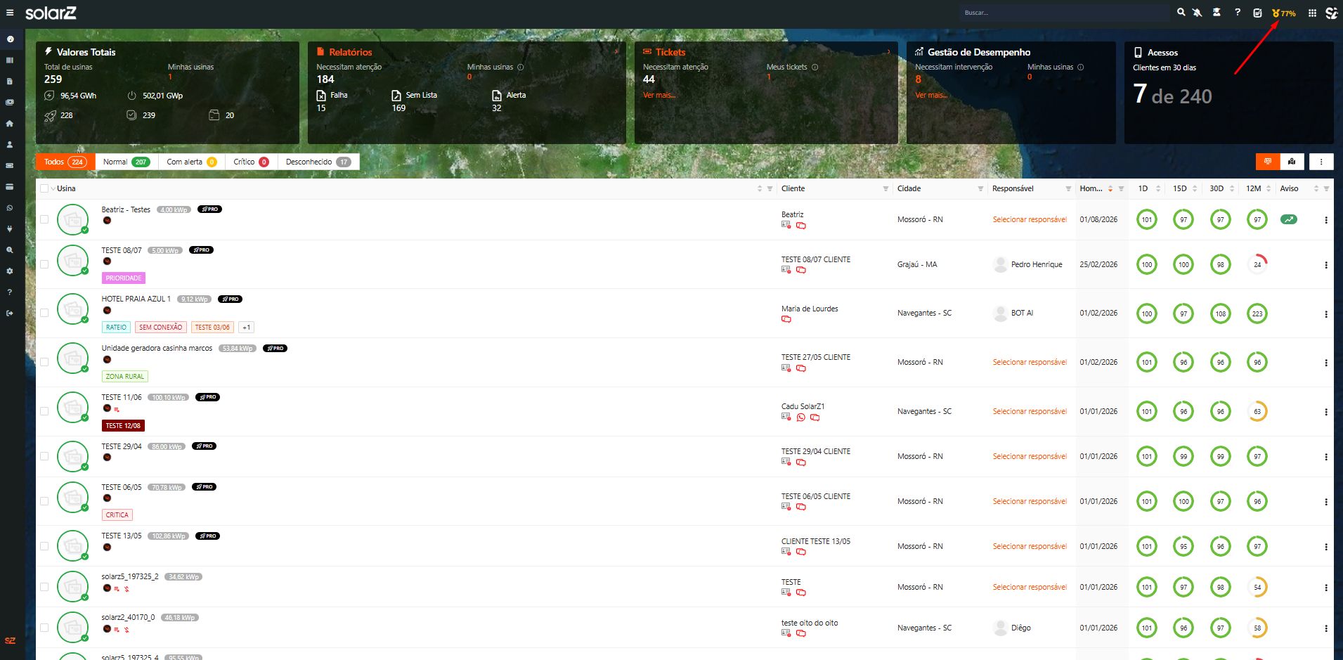Open the invoice document icon in sidebar
1343x660 pixels.
[10, 82]
